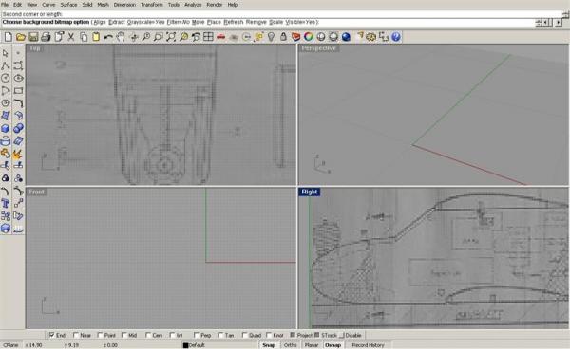Image resolution: width=570 pixels, height=349 pixels.
Task: Uncheck the End osnap checkbox
Action: pyautogui.click(x=51, y=335)
